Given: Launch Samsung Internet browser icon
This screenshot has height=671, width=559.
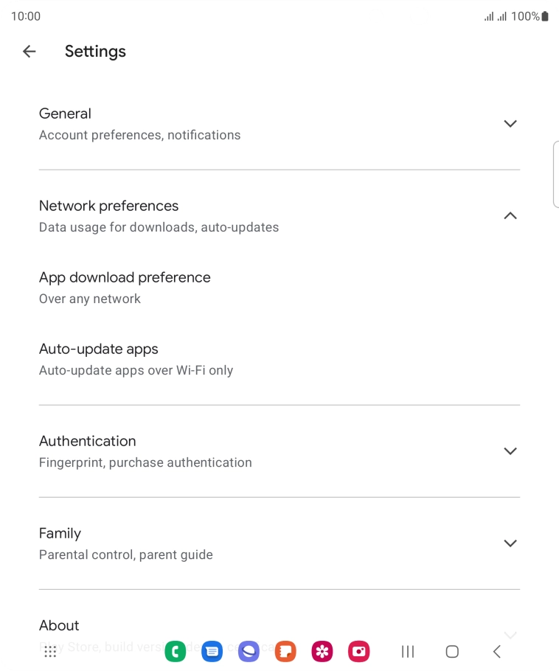Looking at the screenshot, I should (x=249, y=651).
